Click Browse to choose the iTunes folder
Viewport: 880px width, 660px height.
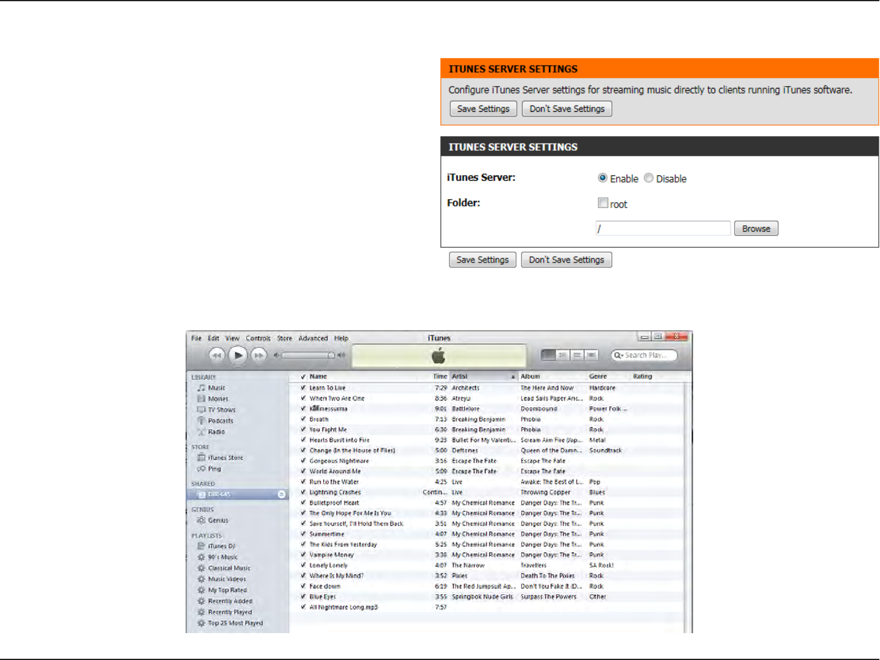(756, 228)
